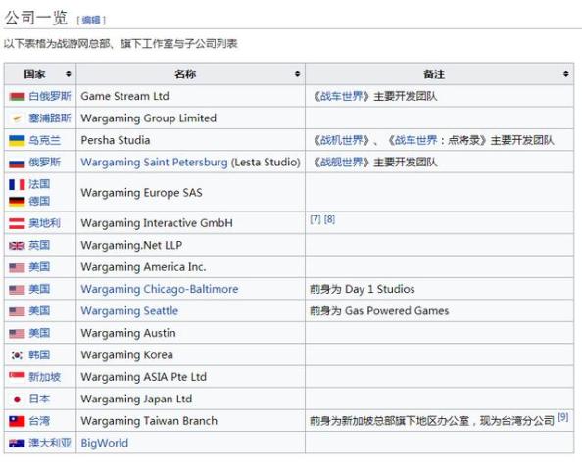Open the 法国 country link
582x470 pixels.
coord(39,184)
